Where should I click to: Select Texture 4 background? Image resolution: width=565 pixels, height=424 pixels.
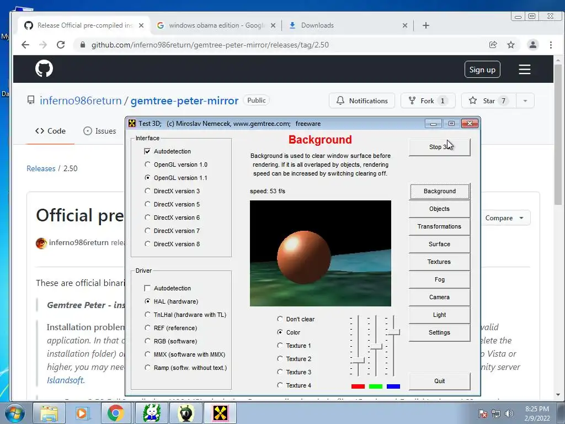coord(280,385)
